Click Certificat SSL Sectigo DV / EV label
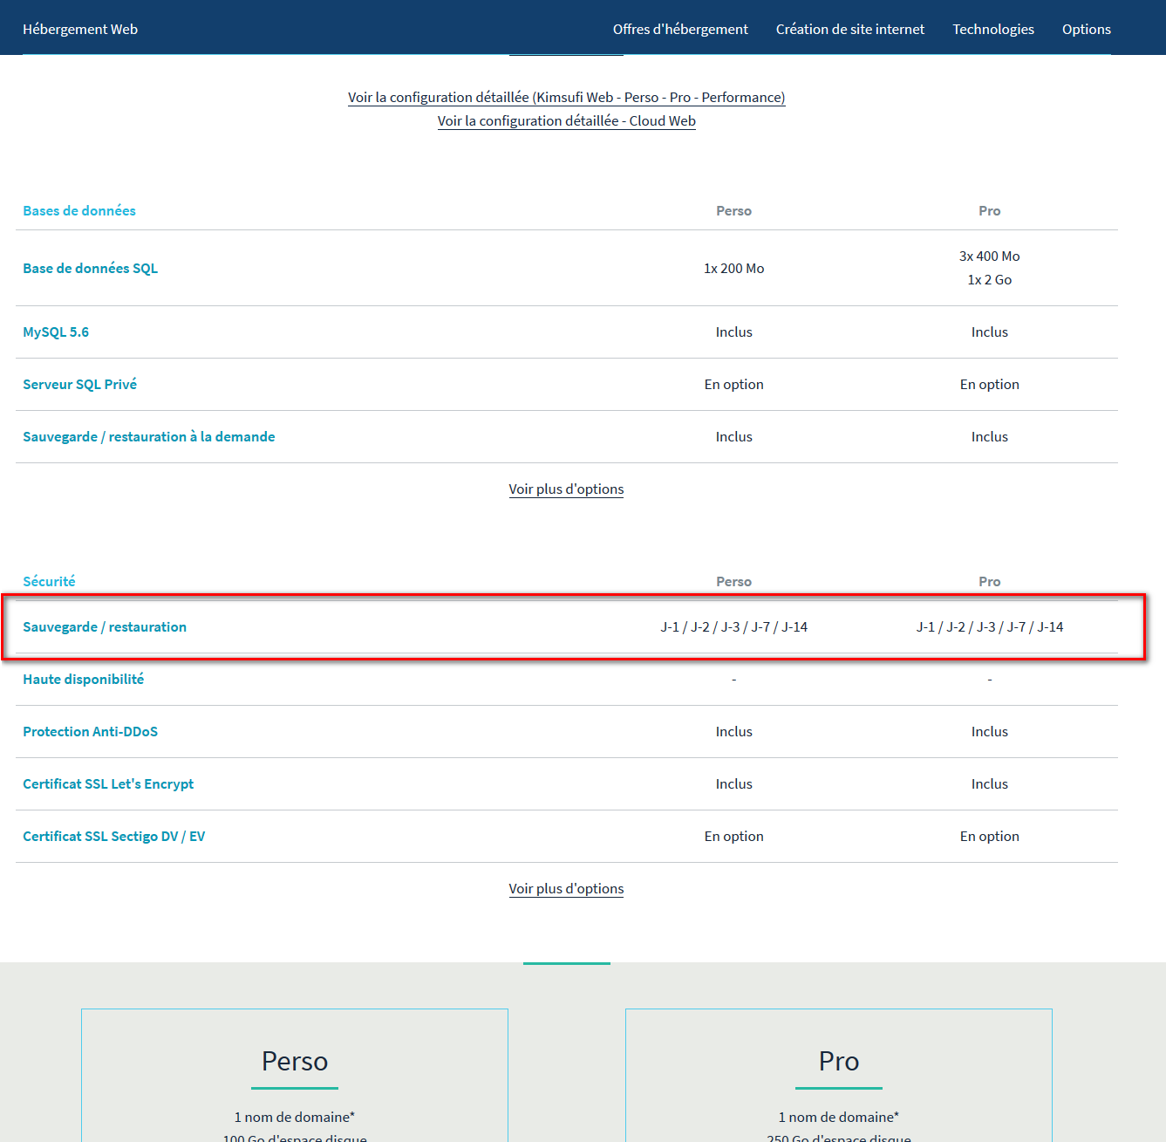This screenshot has height=1142, width=1166. (114, 836)
